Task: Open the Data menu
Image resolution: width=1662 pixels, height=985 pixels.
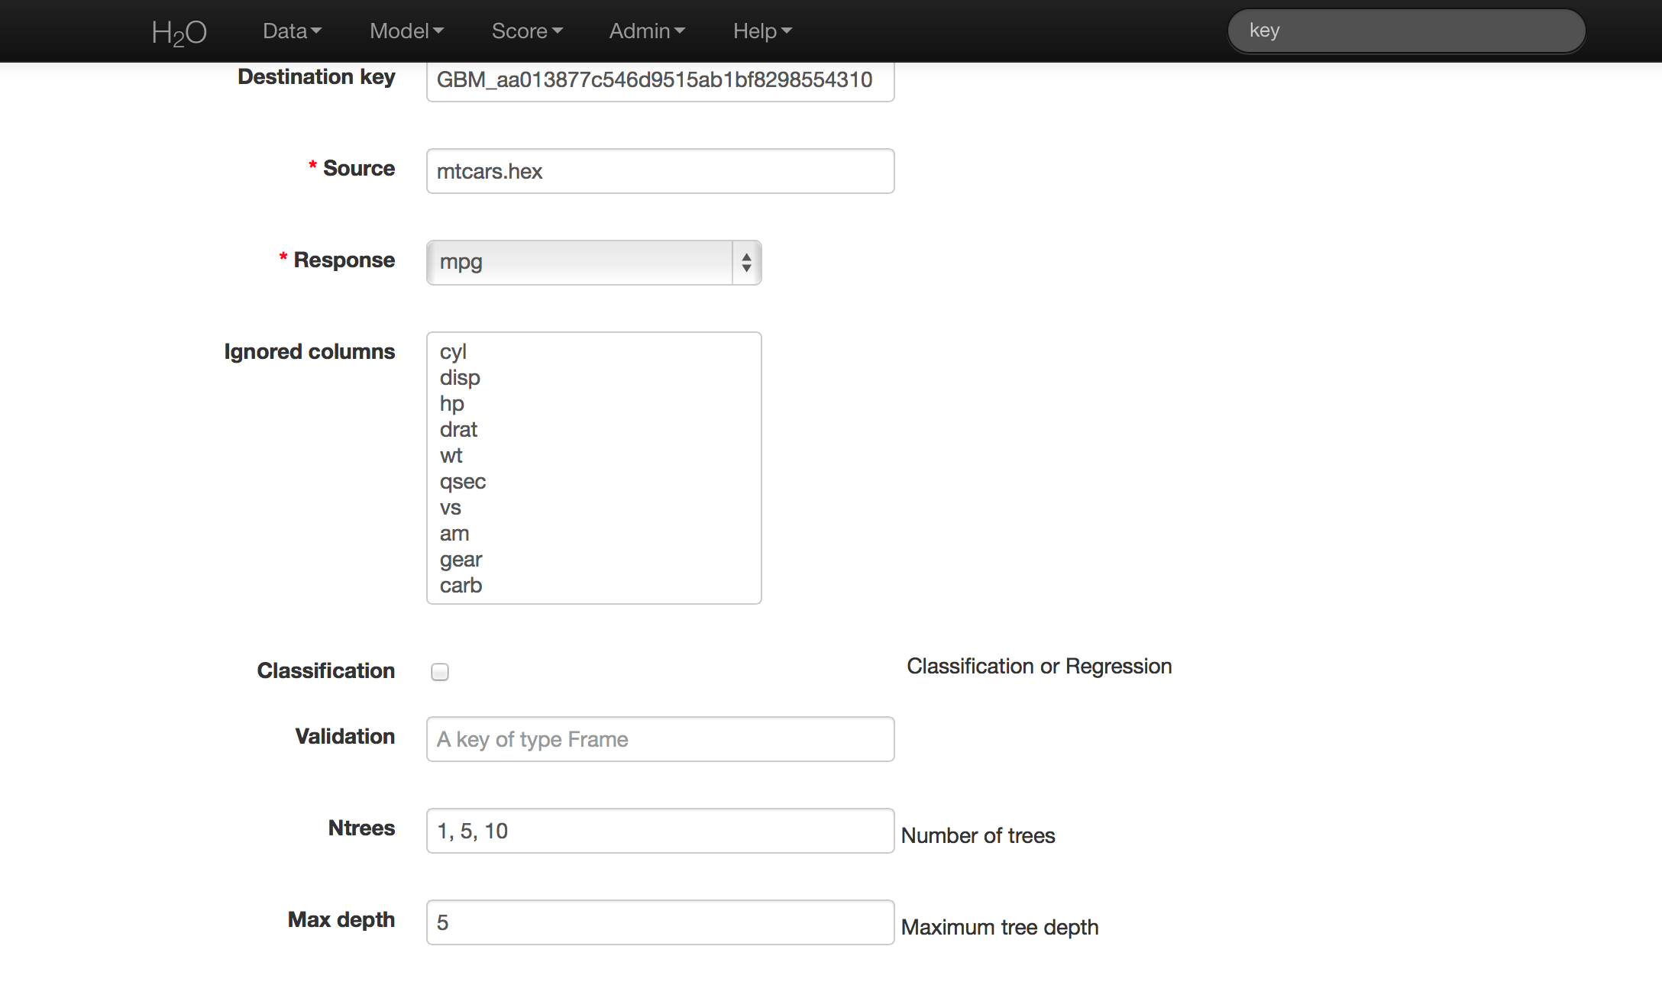Action: 292,31
